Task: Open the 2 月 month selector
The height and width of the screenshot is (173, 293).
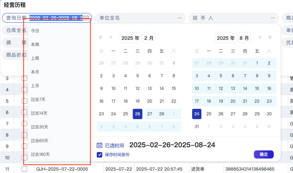Action: 149,38
